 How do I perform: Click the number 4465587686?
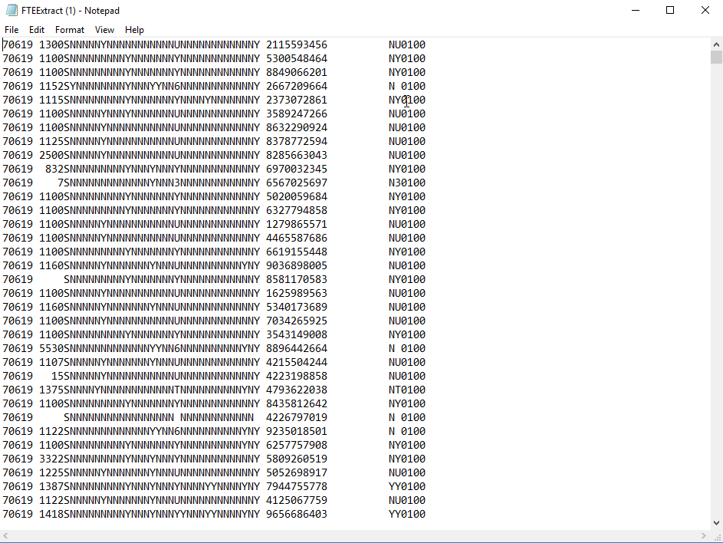(297, 238)
